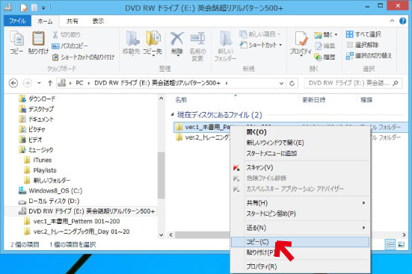
Task: Click the 種類 column header
Action: coord(366,100)
